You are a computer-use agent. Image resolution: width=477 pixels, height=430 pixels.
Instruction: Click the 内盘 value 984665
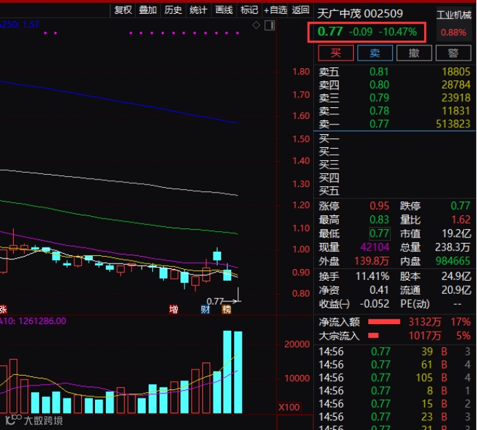click(x=453, y=261)
